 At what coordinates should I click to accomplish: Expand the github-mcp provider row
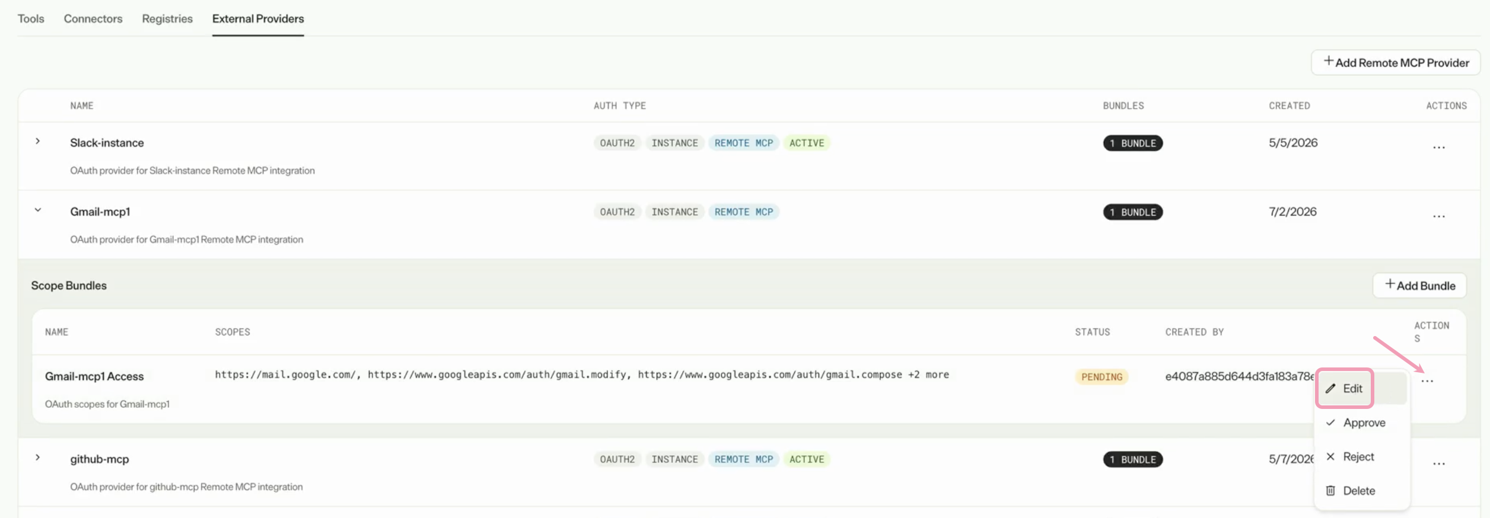pos(38,458)
